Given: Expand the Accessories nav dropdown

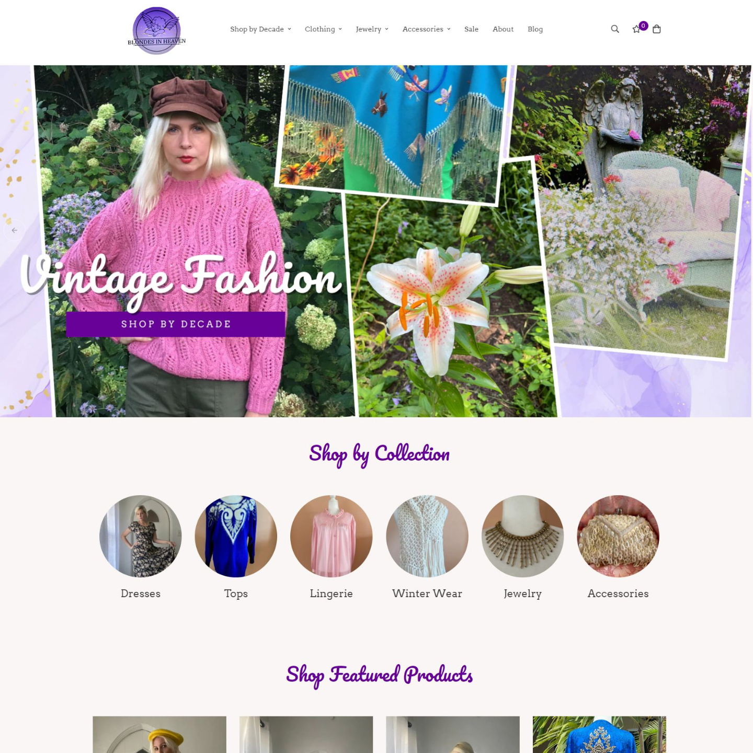Looking at the screenshot, I should tap(426, 29).
